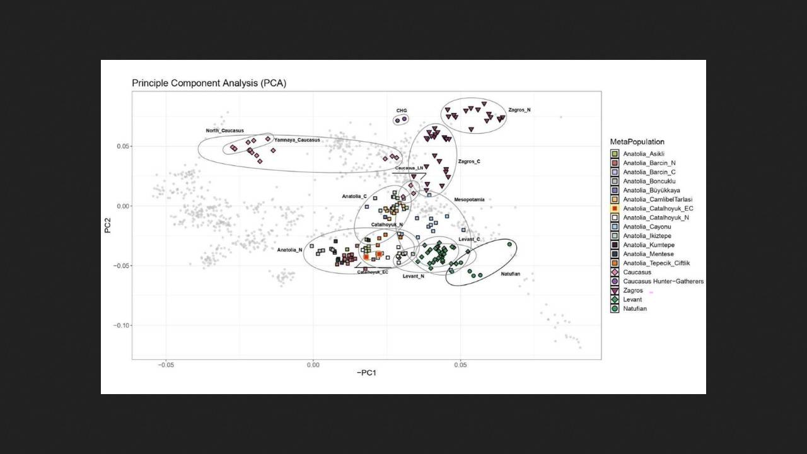This screenshot has height=454, width=807.
Task: Click the Anatolia_Catalhoyuk_EC orange legend swatch
Action: (x=615, y=208)
